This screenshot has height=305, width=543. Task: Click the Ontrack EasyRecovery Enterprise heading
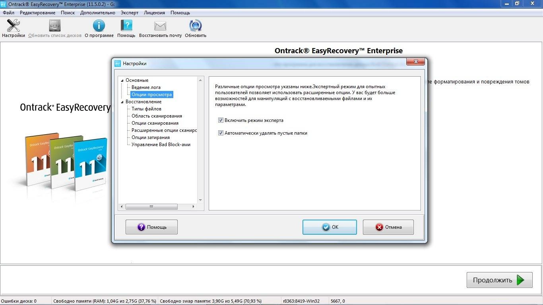[339, 51]
